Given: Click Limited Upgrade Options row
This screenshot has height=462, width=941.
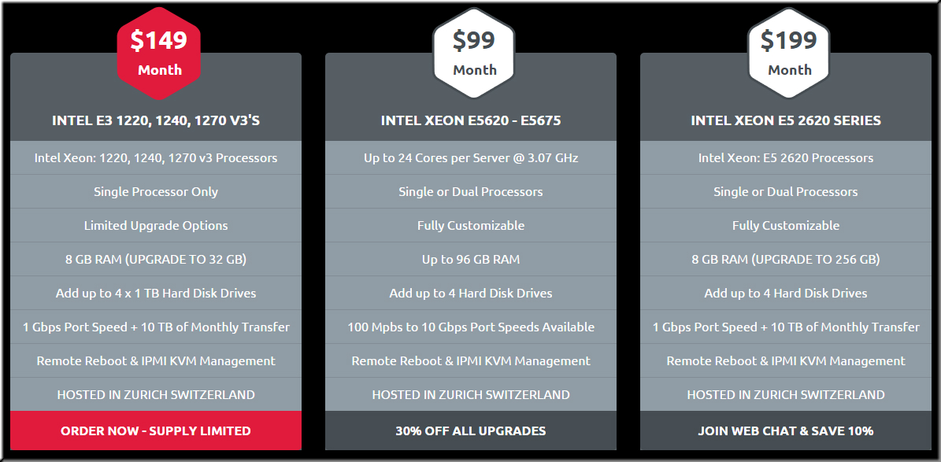Looking at the screenshot, I should coord(156,226).
